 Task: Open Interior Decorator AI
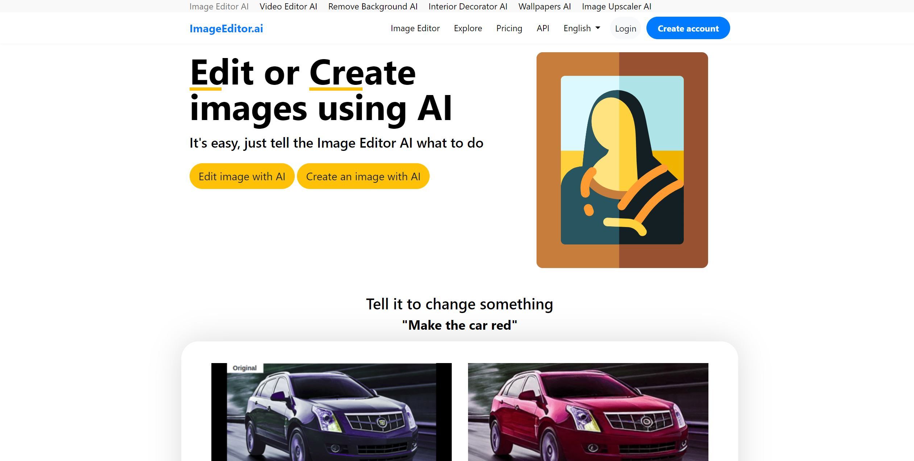pyautogui.click(x=468, y=7)
